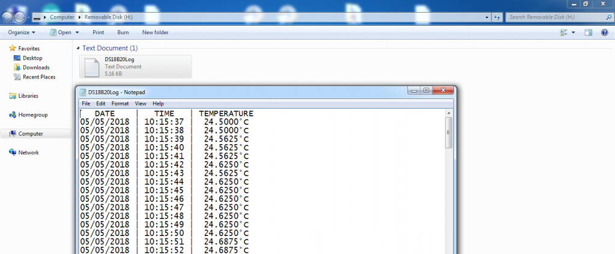Image resolution: width=615 pixels, height=254 pixels.
Task: Click the Homegroup icon in sidebar
Action: (x=12, y=115)
